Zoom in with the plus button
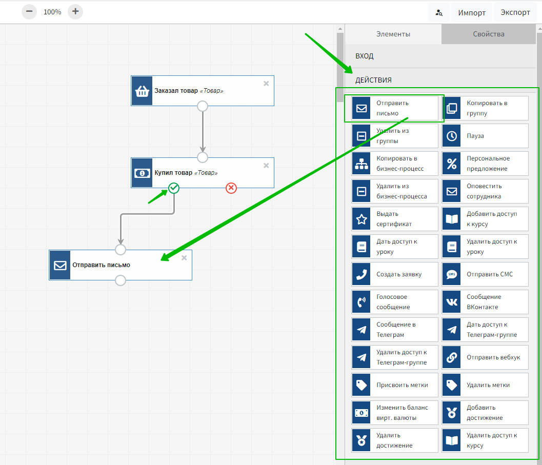542x465 pixels. (75, 11)
